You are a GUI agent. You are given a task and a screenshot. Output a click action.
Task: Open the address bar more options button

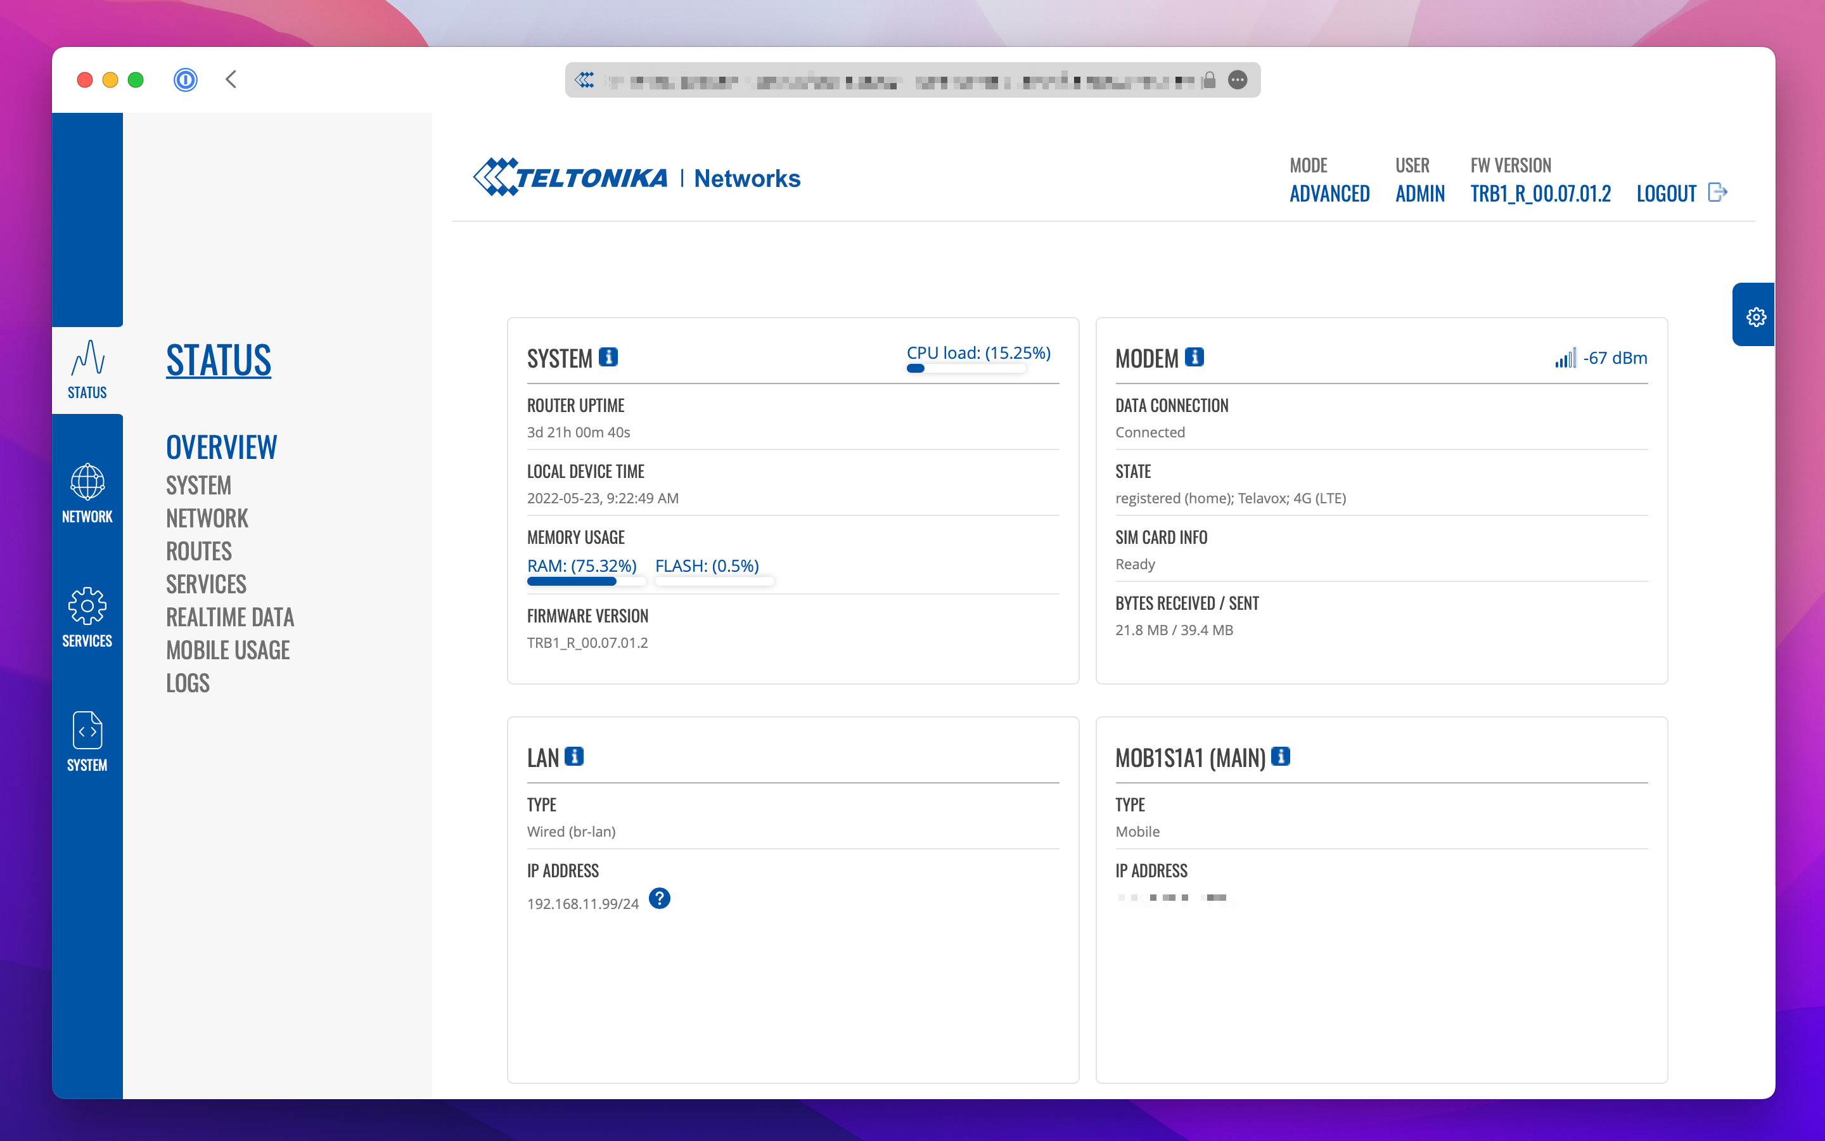coord(1238,80)
